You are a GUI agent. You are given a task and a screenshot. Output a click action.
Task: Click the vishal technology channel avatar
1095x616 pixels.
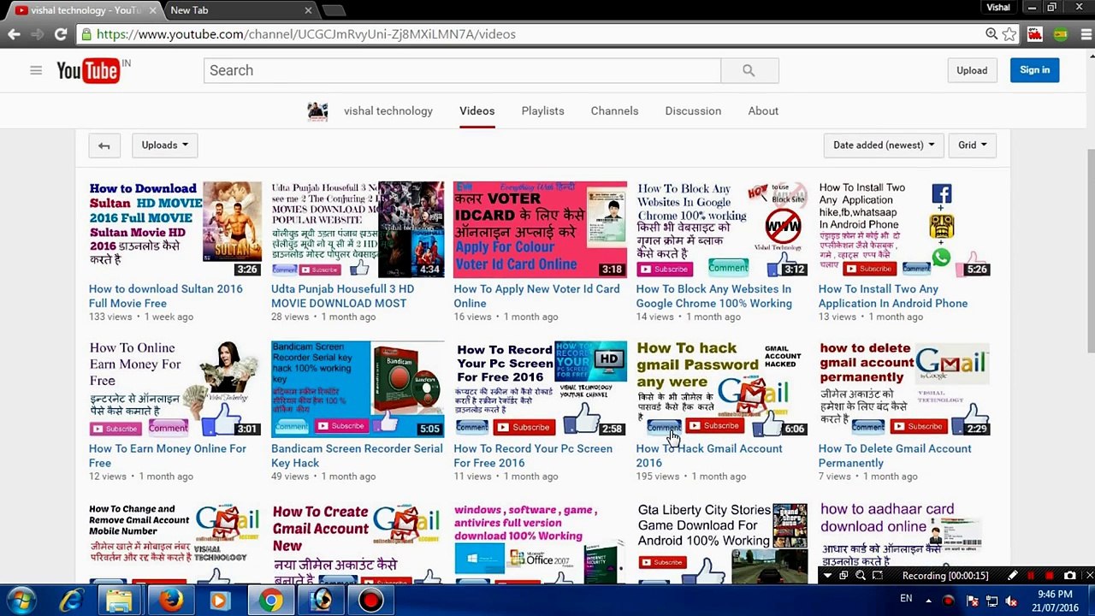tap(317, 111)
